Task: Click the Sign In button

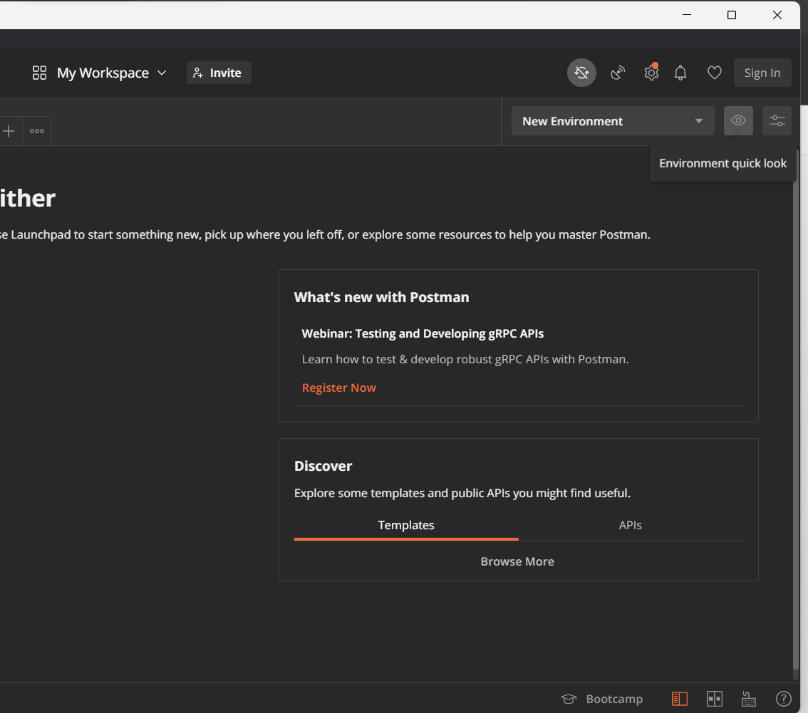Action: 762,73
